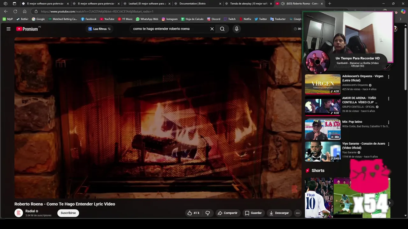
Task: Mute the Roberto Roena tab audio icon
Action: (x=283, y=4)
